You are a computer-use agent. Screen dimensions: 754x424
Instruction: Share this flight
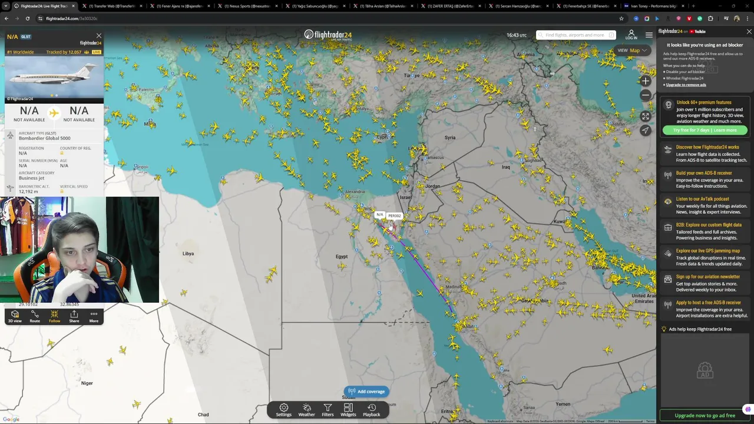pos(74,317)
